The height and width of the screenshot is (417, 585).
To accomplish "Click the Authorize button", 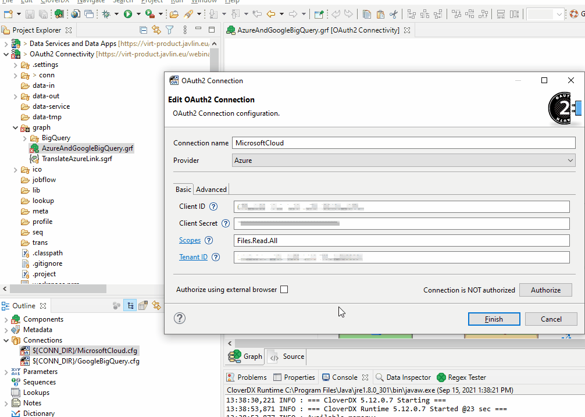I will (x=545, y=290).
